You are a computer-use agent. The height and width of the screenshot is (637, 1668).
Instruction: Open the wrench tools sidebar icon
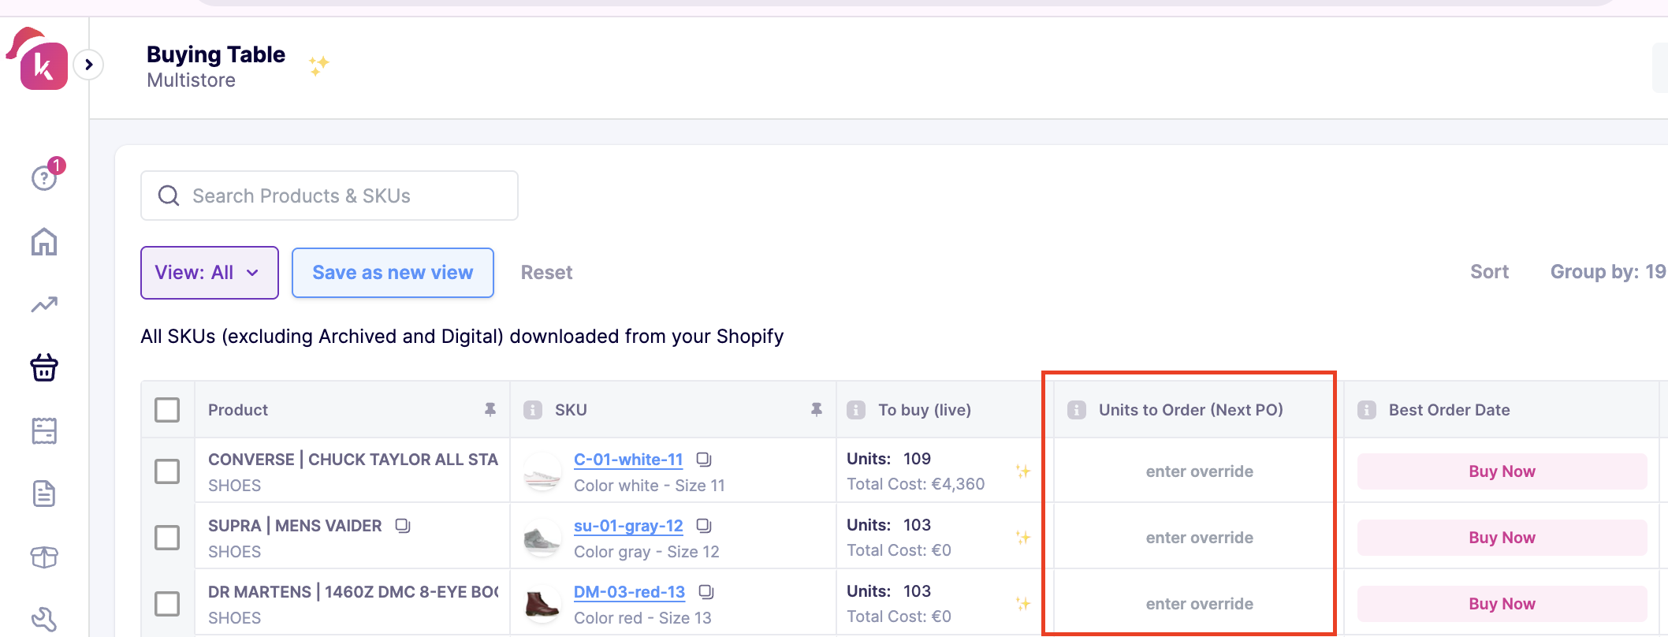pyautogui.click(x=44, y=620)
